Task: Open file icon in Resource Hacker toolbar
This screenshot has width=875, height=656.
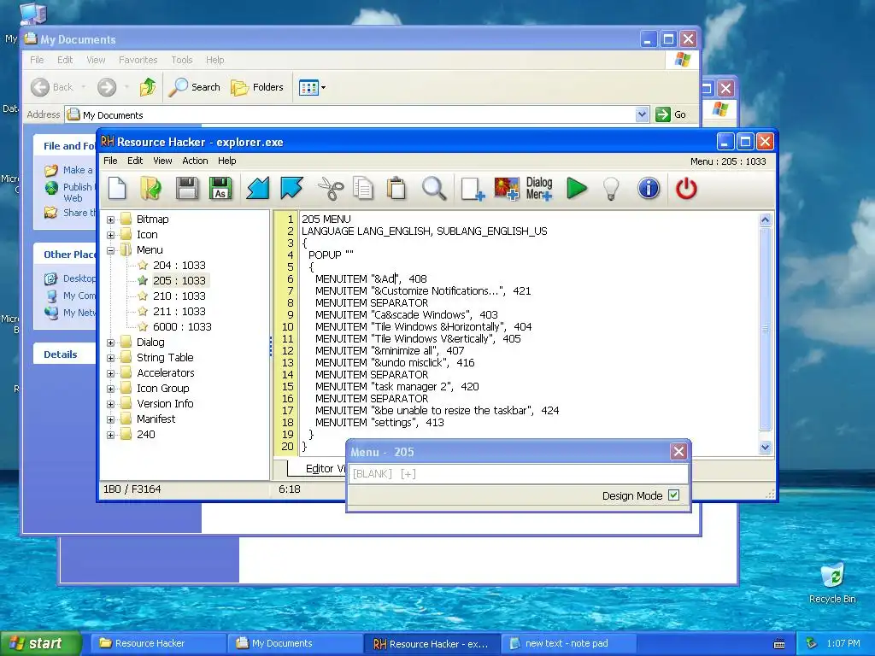Action: [x=150, y=189]
